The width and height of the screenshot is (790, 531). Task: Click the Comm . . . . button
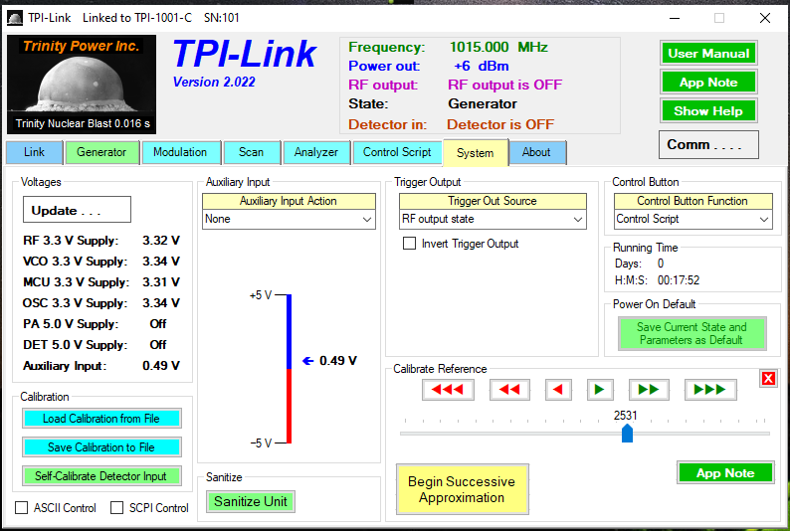pyautogui.click(x=708, y=145)
